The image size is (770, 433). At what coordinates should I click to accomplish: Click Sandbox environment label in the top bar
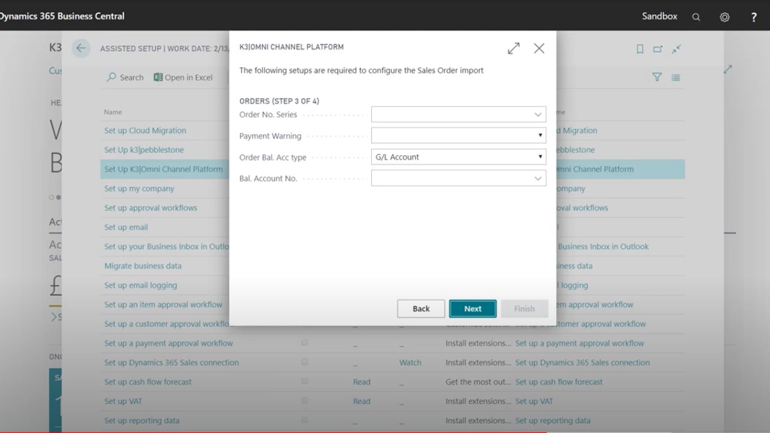point(659,16)
